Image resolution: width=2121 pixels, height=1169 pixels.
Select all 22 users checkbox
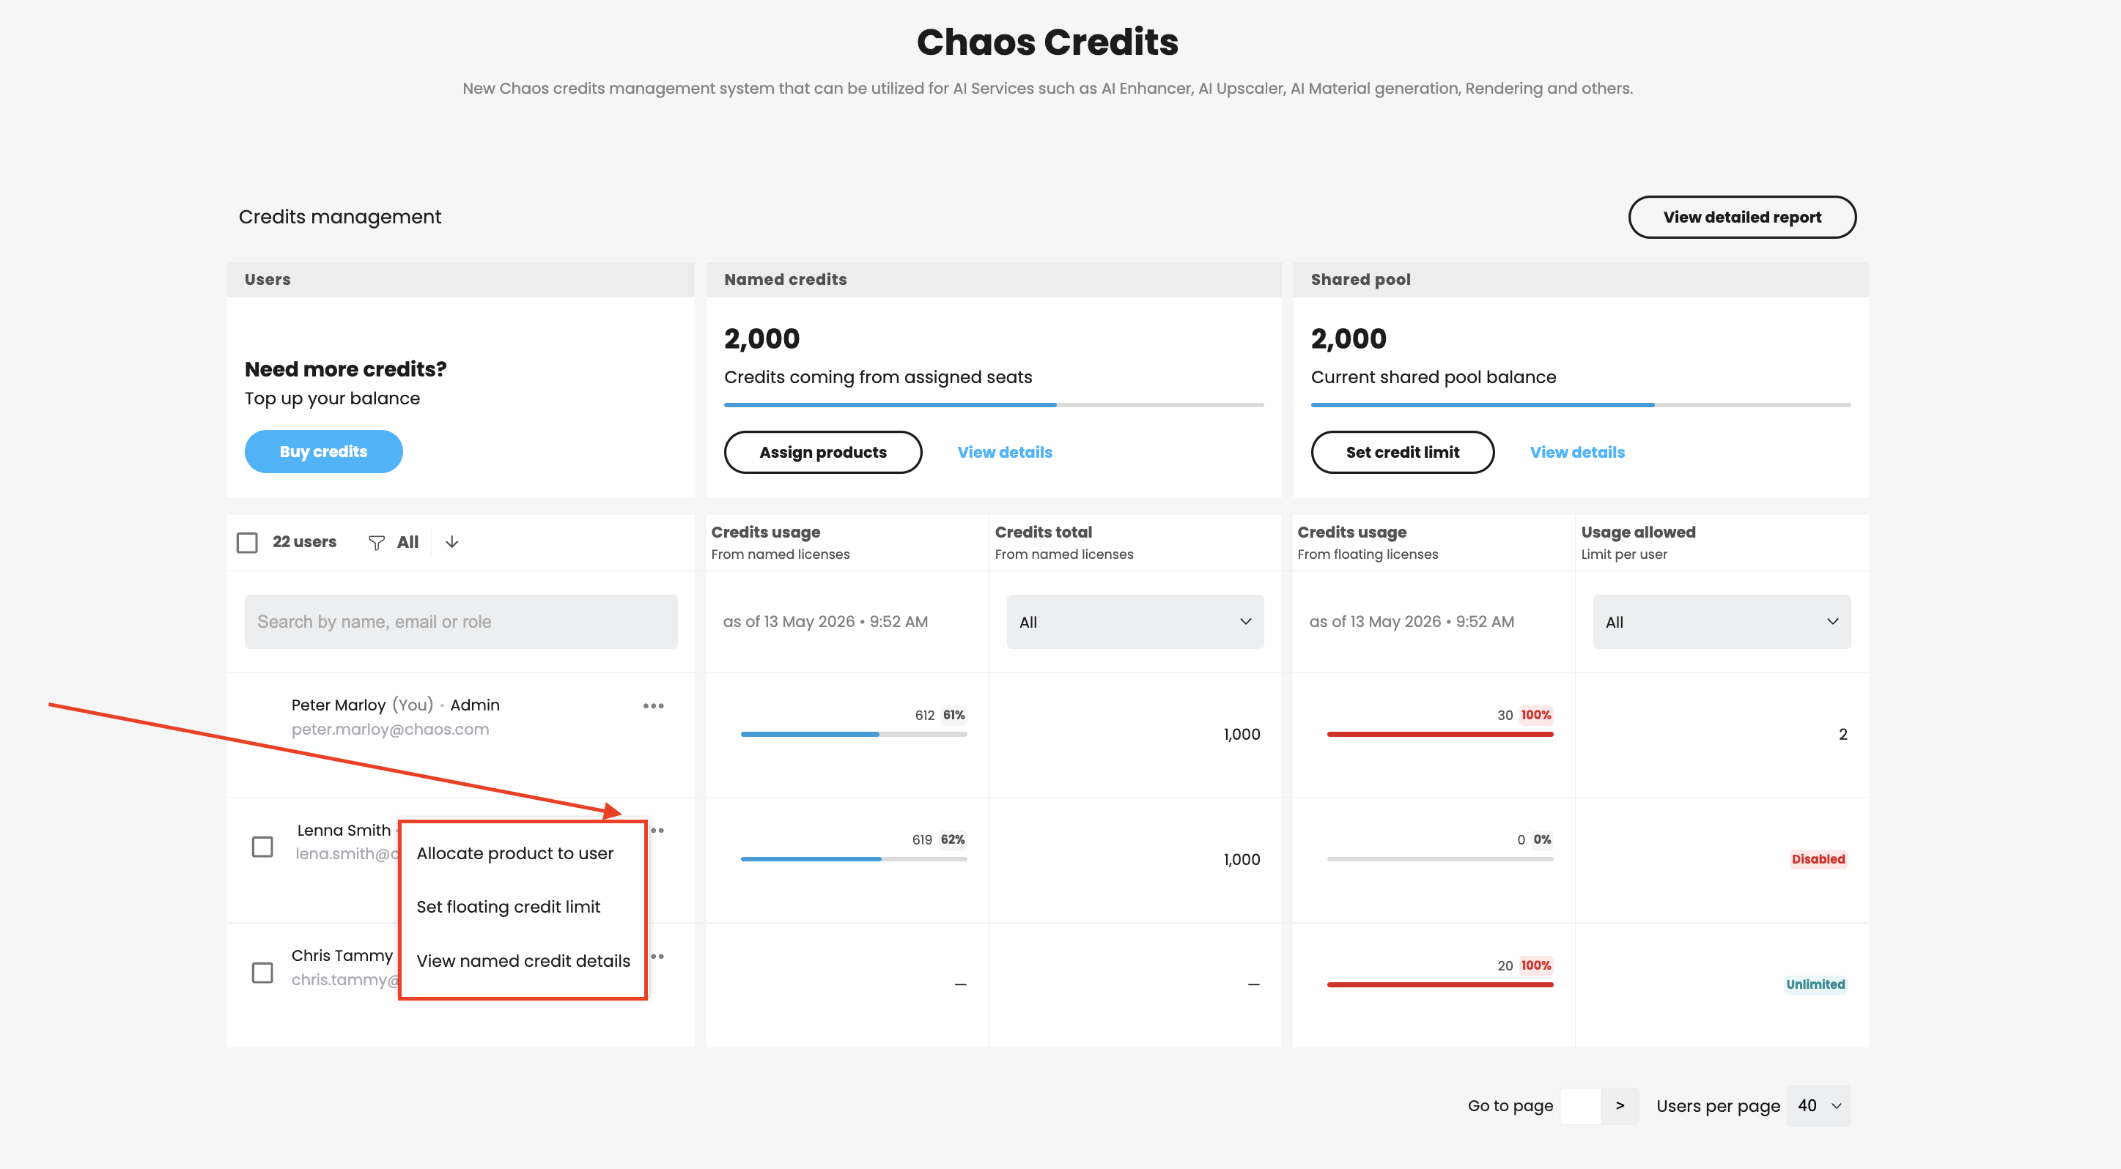(247, 542)
